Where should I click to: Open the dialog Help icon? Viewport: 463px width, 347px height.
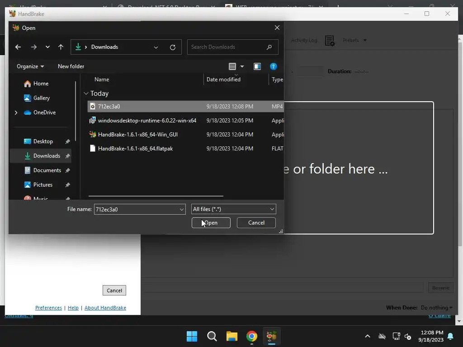[274, 66]
